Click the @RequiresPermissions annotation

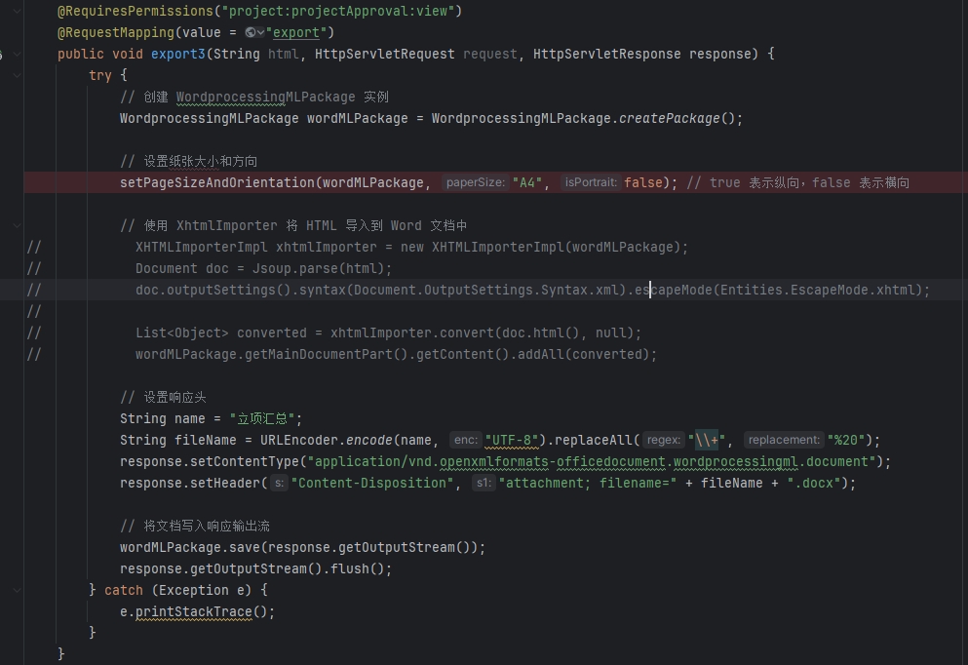(x=136, y=11)
